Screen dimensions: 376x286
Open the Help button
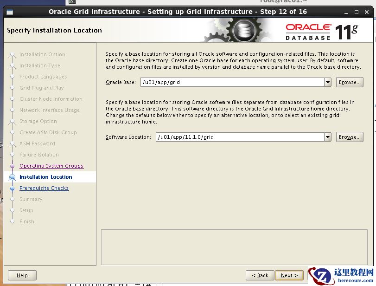click(22, 275)
